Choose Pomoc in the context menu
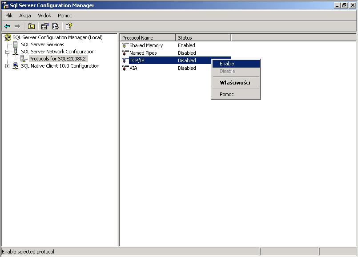Image resolution: width=358 pixels, height=257 pixels. pos(236,94)
